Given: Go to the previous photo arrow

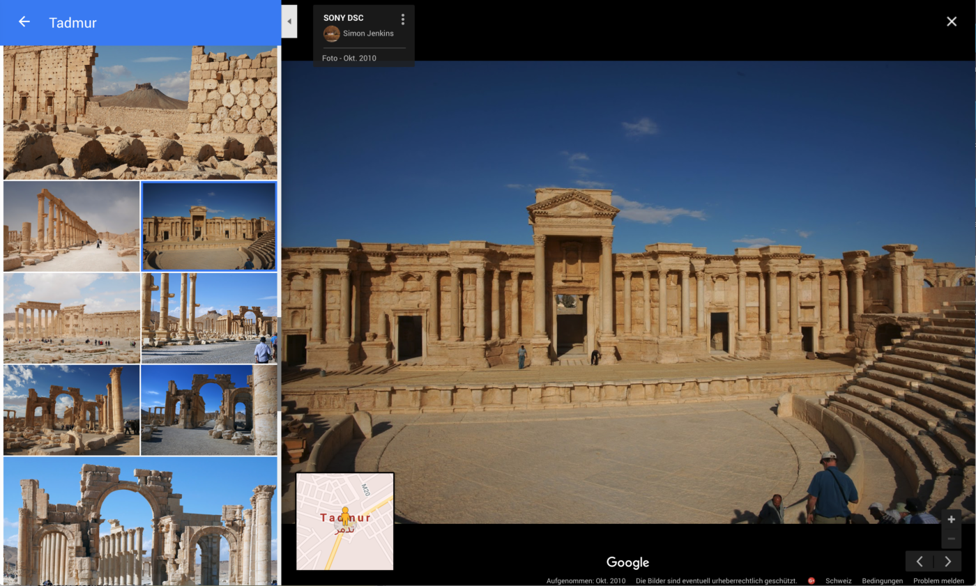Looking at the screenshot, I should 920,562.
